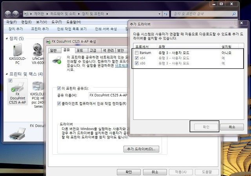Click 취소 in the 추가 드라이버 dialog
The image size is (251, 176).
(232, 127)
